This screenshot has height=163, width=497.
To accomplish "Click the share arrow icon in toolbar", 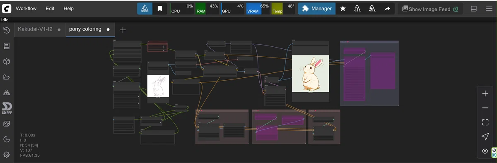I will click(387, 9).
